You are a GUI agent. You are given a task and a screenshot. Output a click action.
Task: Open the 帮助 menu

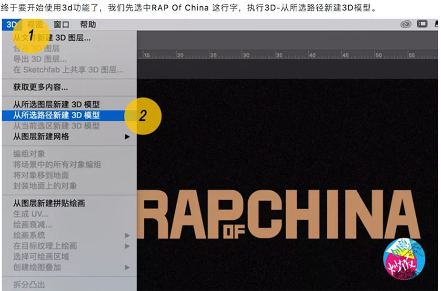[88, 25]
